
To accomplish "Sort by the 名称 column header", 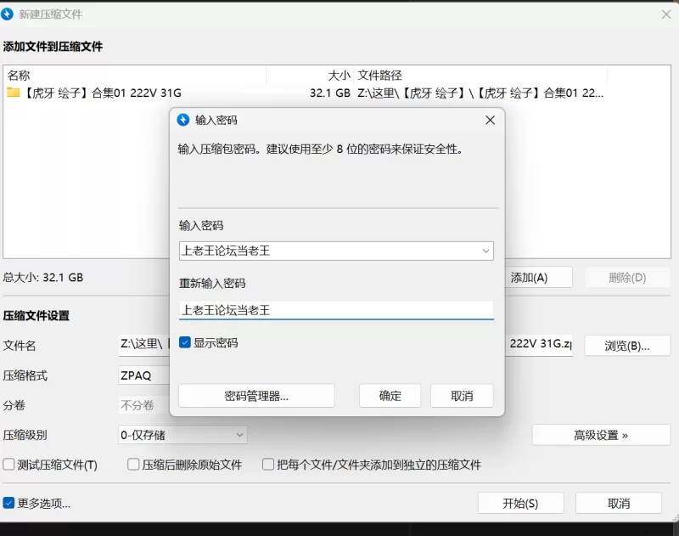I will [135, 76].
